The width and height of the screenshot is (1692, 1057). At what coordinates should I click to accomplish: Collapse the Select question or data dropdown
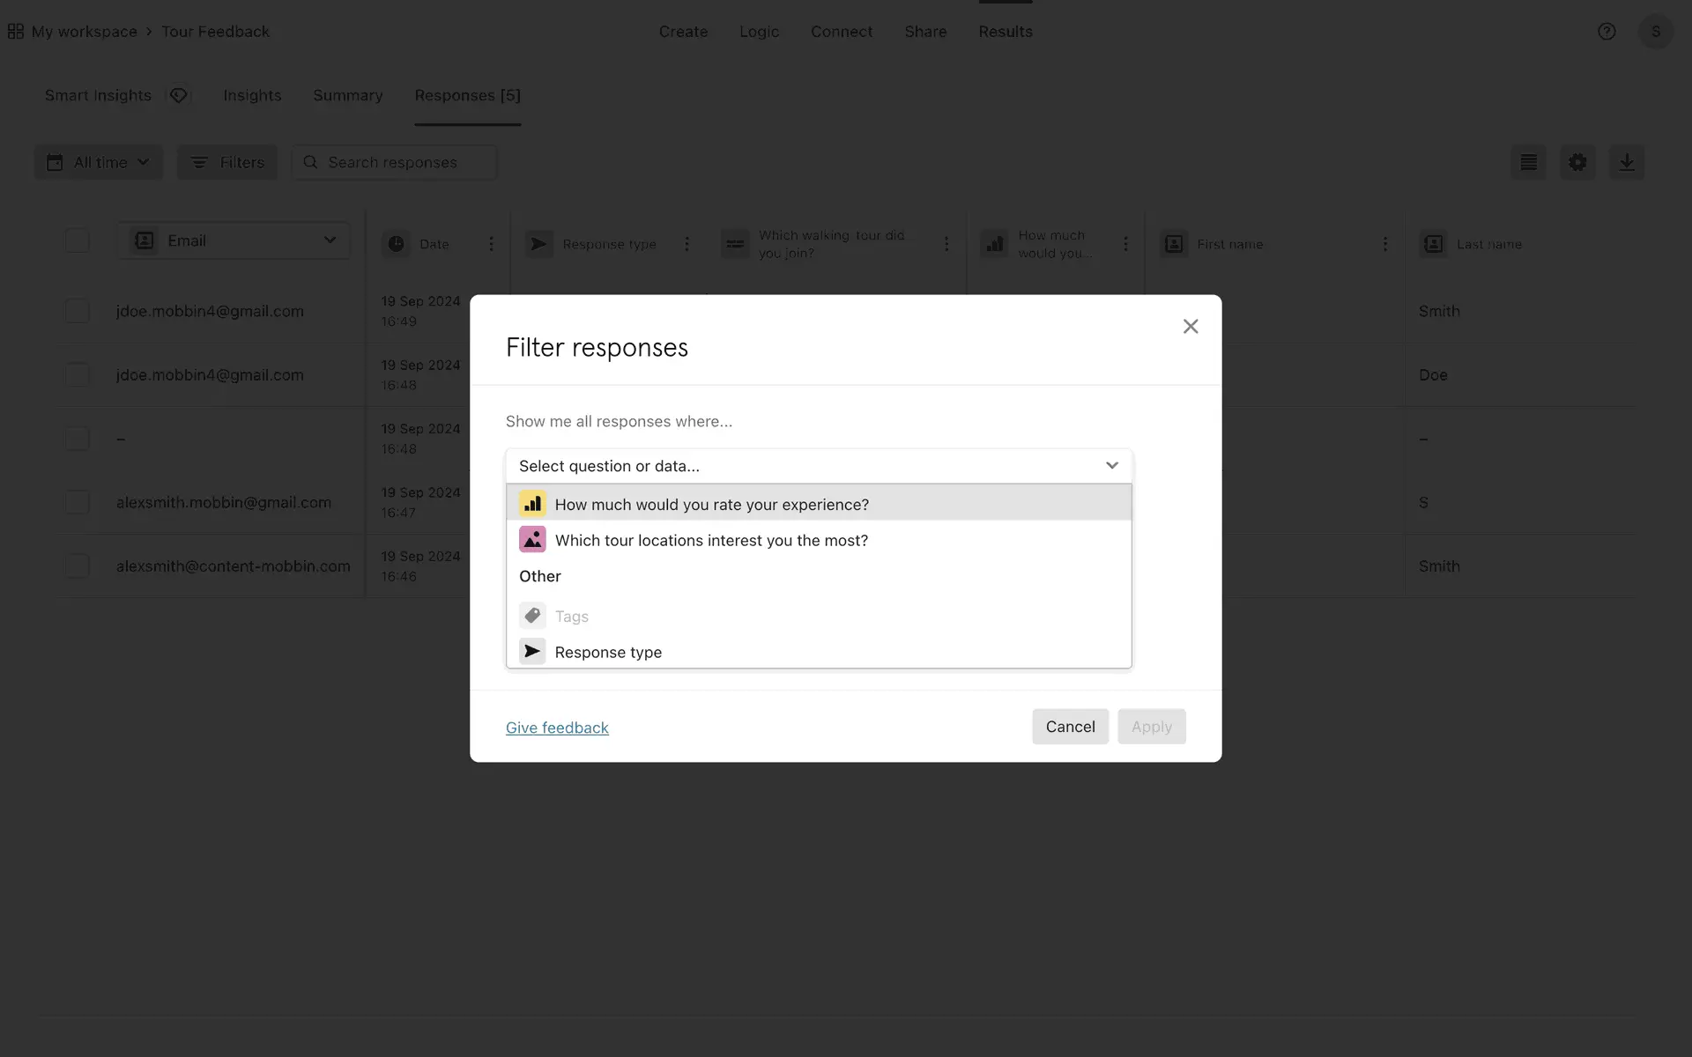pos(1111,465)
